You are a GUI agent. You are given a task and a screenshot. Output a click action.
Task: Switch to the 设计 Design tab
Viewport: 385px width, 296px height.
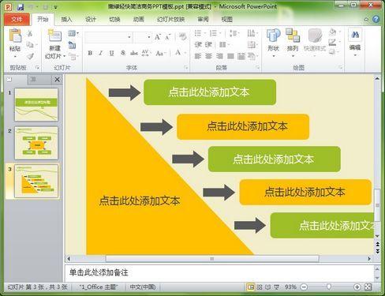click(91, 19)
